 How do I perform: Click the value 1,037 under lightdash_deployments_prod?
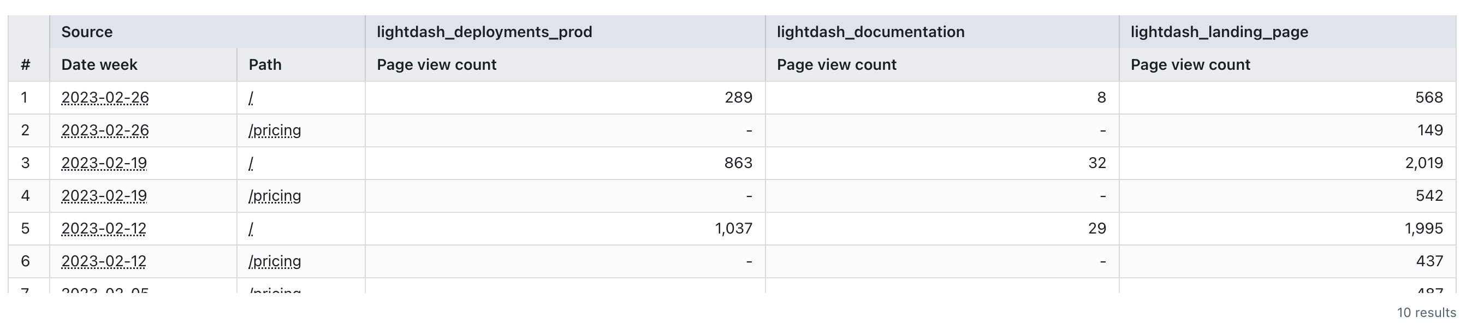coord(733,228)
